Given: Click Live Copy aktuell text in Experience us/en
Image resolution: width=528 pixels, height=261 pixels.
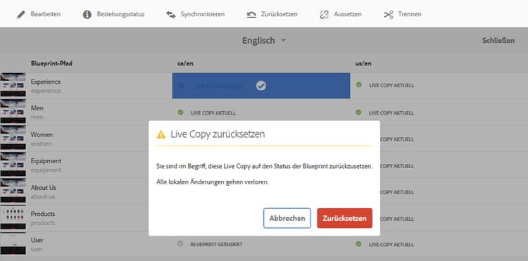Looking at the screenshot, I should pos(391,85).
